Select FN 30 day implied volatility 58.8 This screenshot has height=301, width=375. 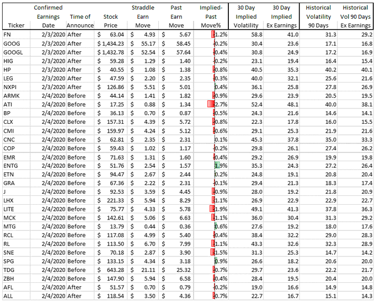point(246,35)
